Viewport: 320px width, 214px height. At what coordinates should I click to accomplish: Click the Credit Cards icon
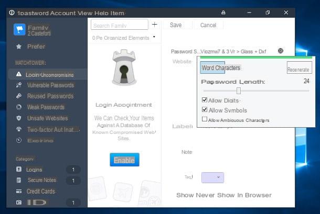point(19,191)
